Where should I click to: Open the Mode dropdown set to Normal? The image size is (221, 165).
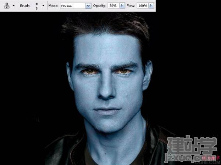coord(76,6)
